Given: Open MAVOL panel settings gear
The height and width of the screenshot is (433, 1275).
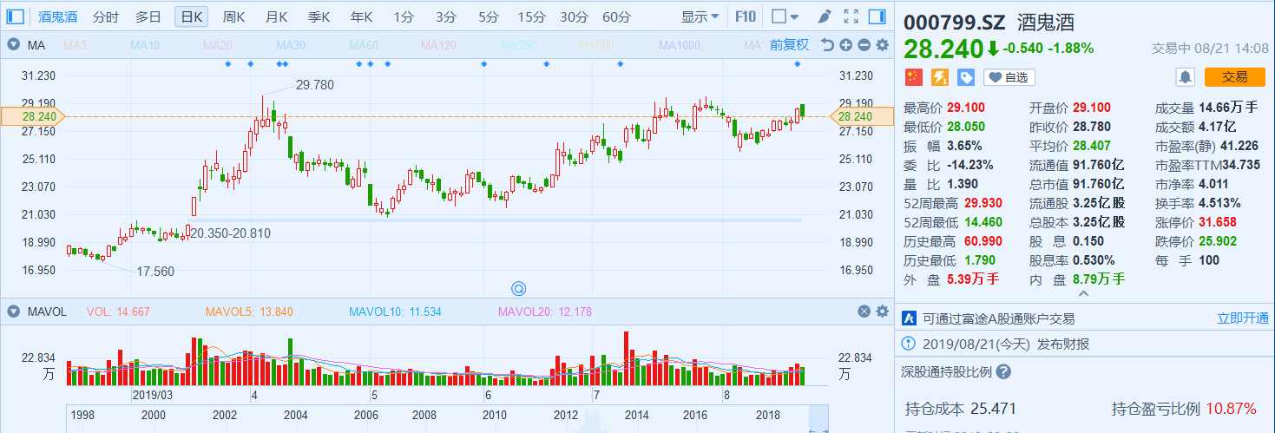Looking at the screenshot, I should click(883, 312).
